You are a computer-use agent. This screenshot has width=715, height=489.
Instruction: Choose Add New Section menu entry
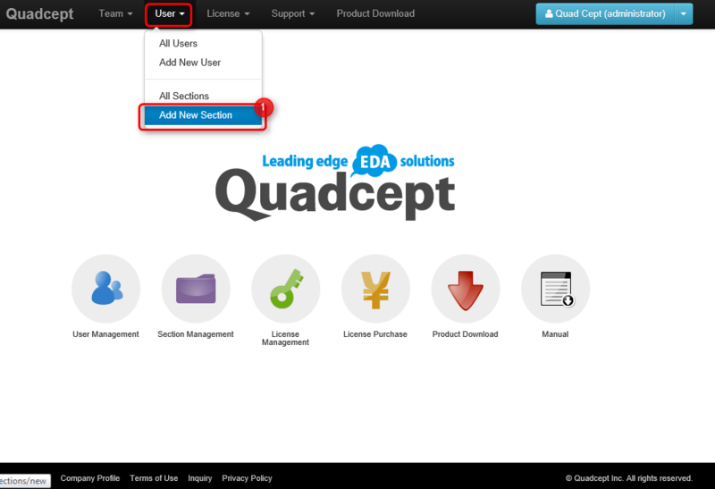coord(204,115)
